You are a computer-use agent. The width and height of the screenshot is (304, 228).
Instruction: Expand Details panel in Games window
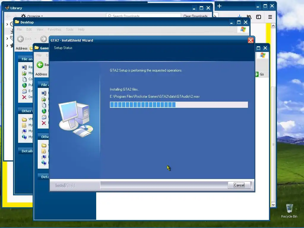(43, 177)
